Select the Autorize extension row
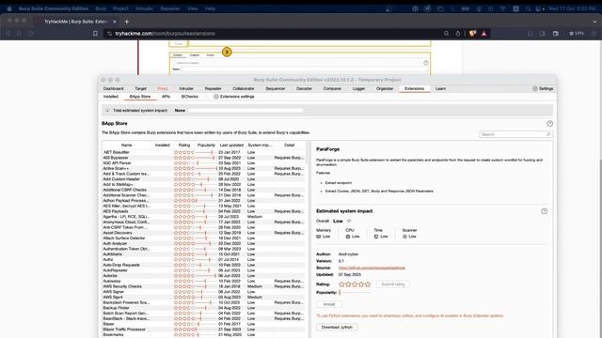Viewport: 602px width, 338px height. click(x=204, y=275)
